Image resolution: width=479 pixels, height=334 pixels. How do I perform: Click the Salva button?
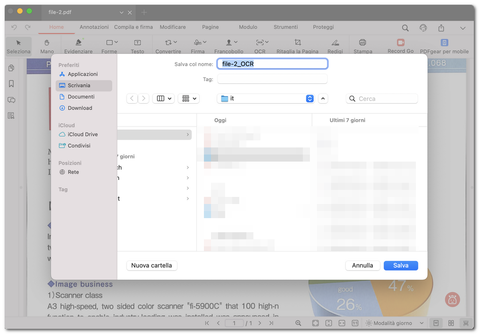click(x=400, y=265)
